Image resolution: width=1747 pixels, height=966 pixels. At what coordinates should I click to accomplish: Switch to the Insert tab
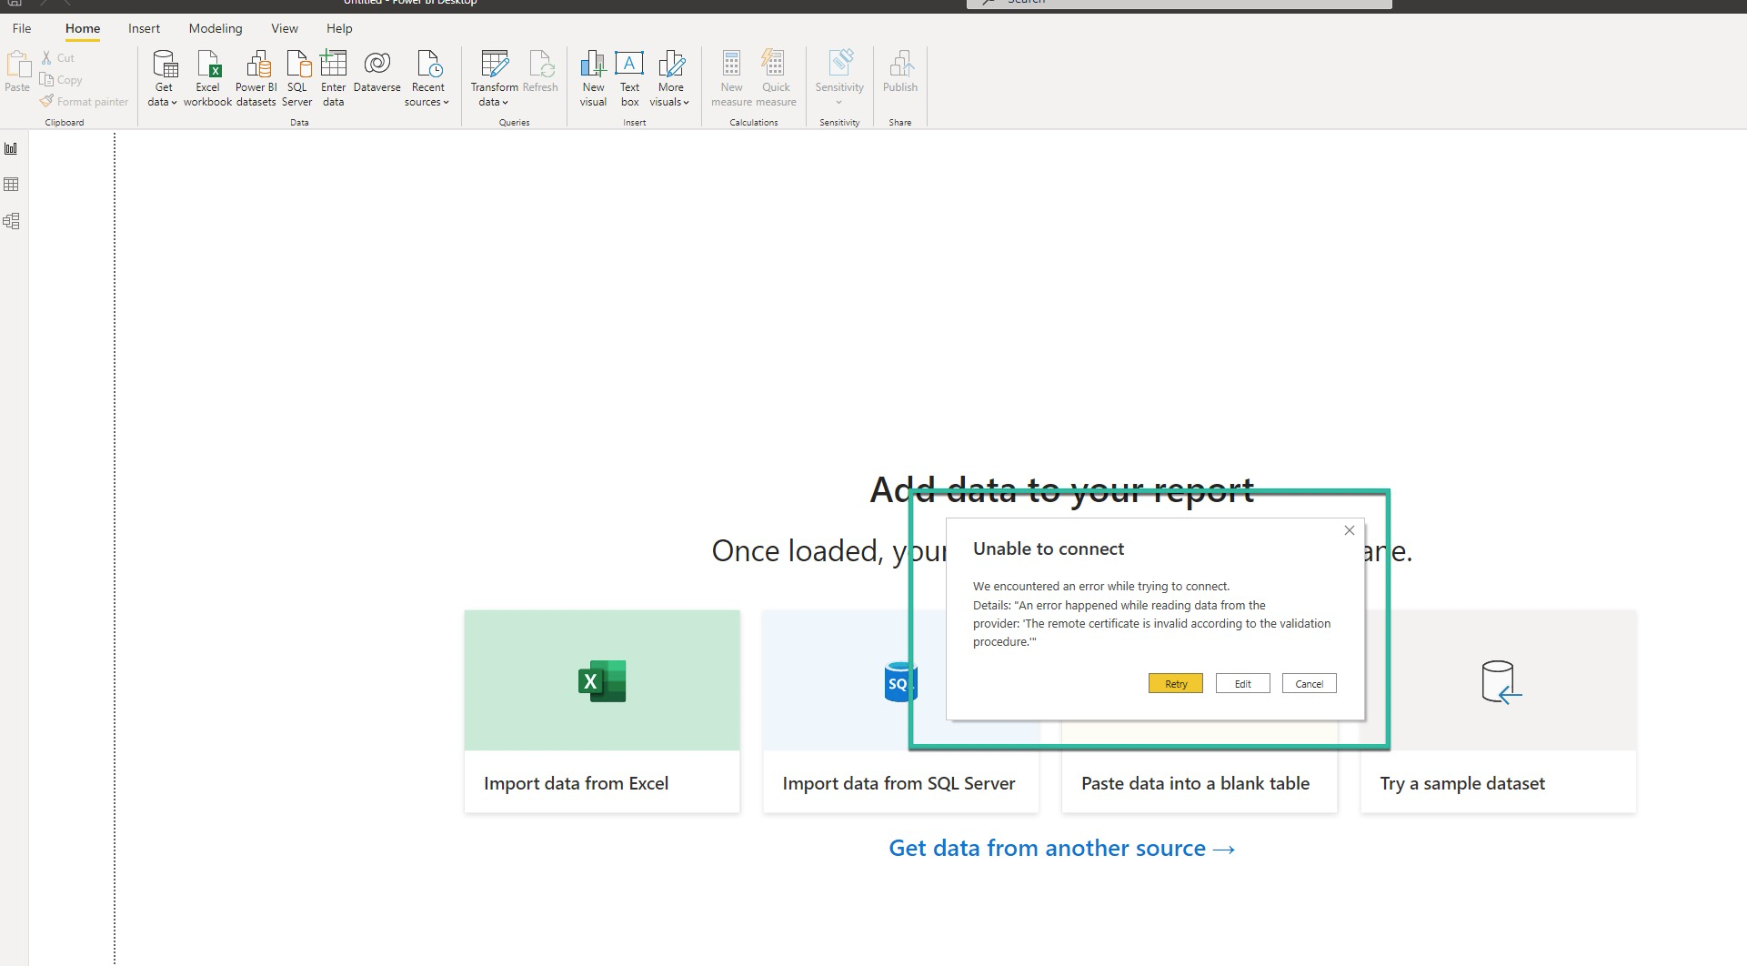pos(144,28)
